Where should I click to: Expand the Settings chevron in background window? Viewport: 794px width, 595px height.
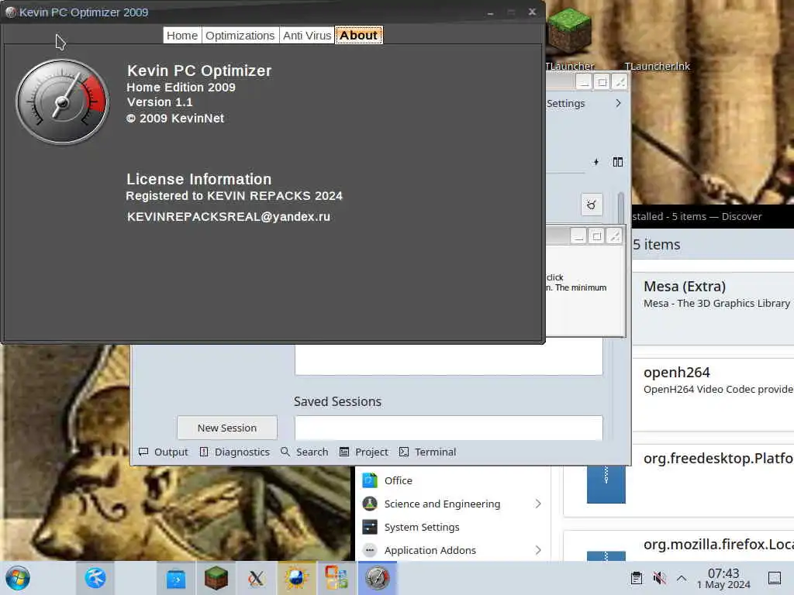(618, 103)
